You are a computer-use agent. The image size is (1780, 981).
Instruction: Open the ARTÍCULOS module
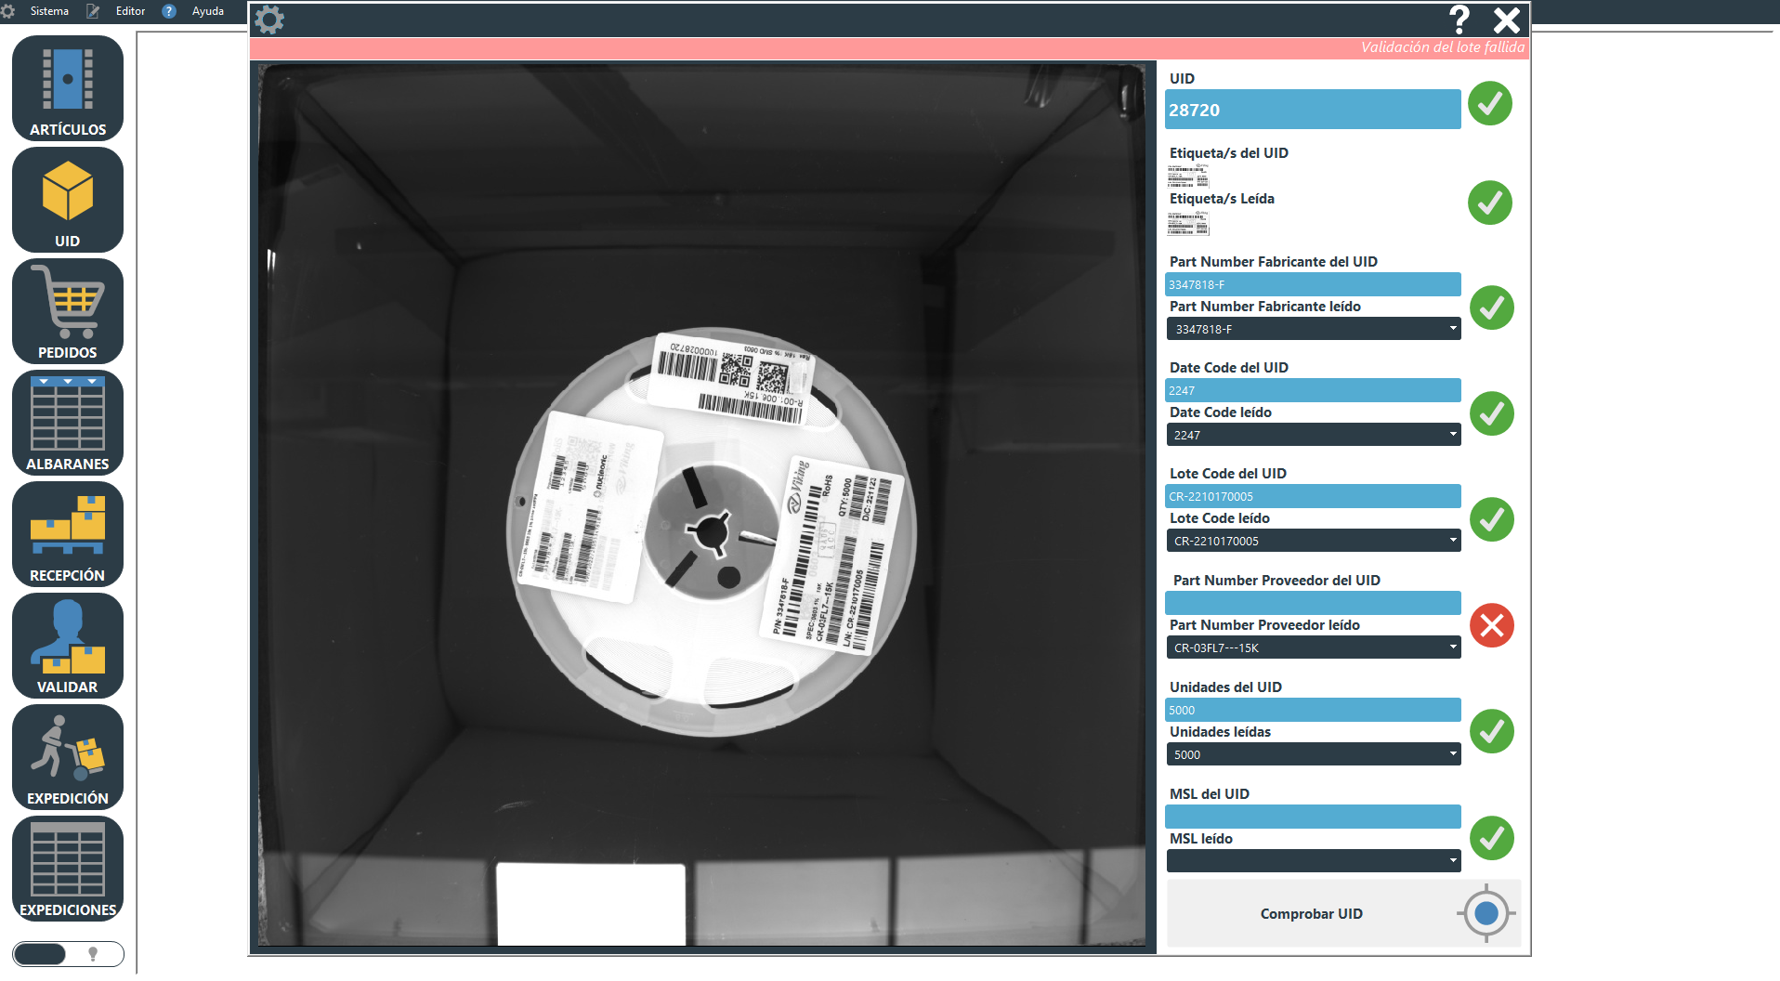68,88
